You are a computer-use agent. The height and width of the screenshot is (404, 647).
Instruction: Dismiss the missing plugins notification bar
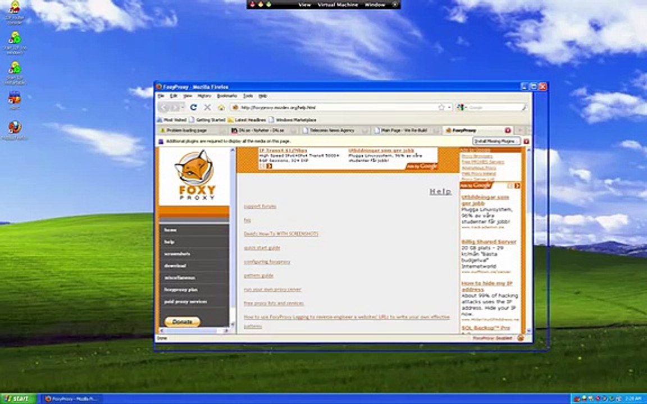(526, 141)
